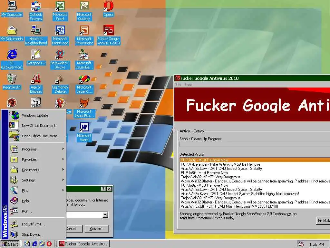Select Virus.Win9x.CIH IMMEDAITELY entry
This screenshot has width=330, height=248.
[x=255, y=206]
